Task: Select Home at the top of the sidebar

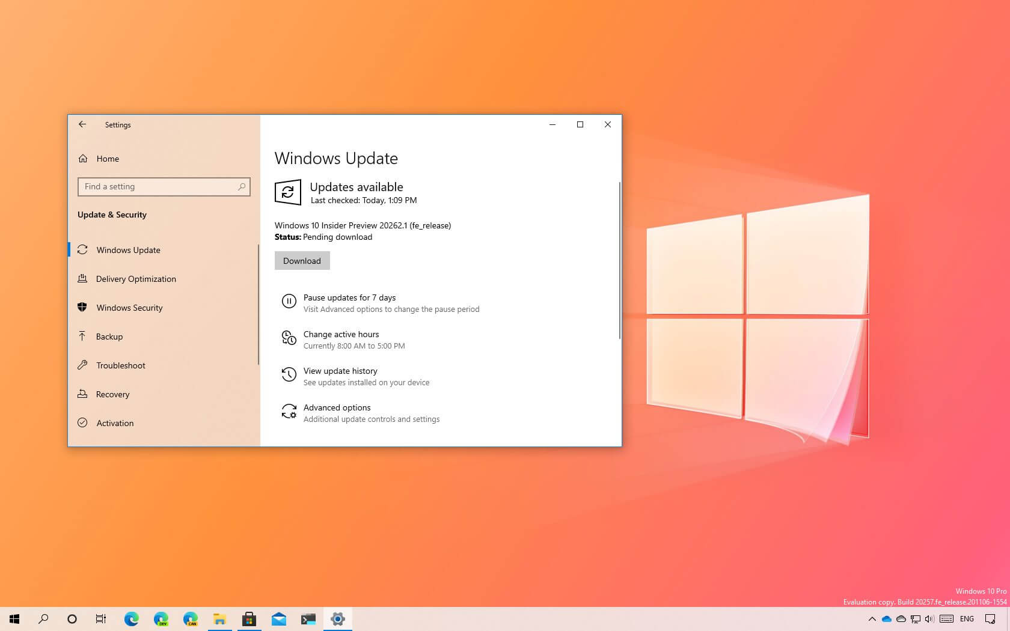Action: click(x=108, y=159)
